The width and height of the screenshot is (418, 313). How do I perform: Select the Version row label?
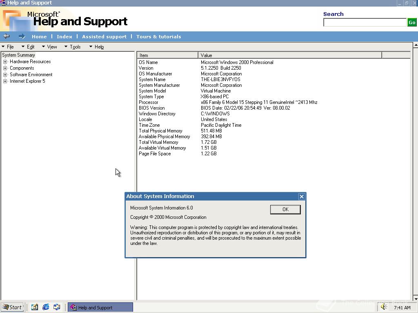coord(146,68)
